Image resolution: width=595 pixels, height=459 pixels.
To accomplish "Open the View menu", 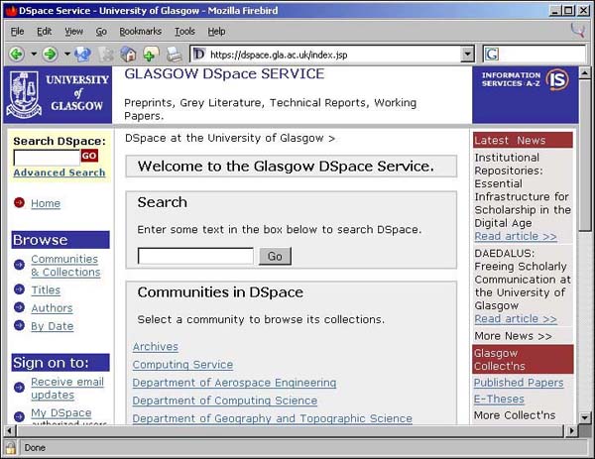I will 73,32.
